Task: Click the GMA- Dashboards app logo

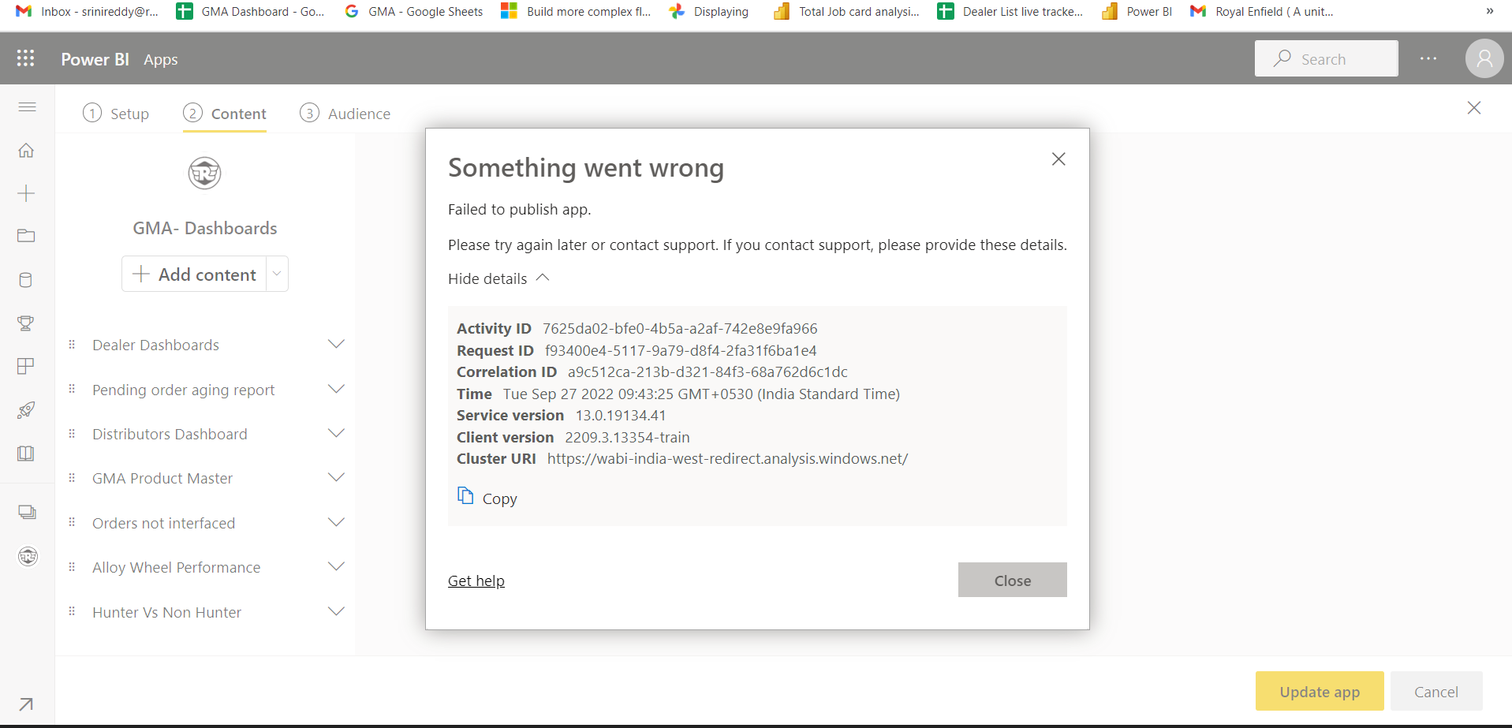Action: [x=204, y=173]
